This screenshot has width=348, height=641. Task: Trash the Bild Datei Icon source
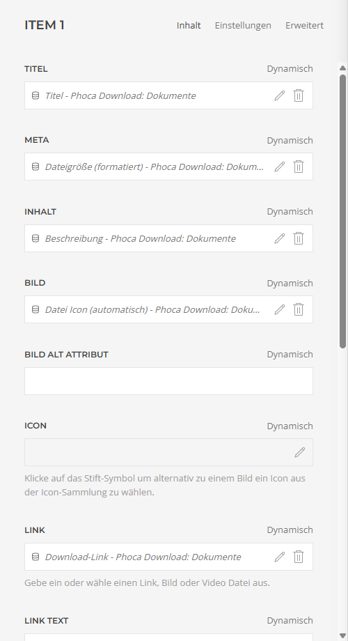click(299, 309)
